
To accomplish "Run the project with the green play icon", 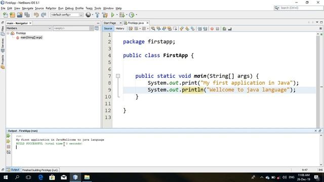I will pos(112,15).
